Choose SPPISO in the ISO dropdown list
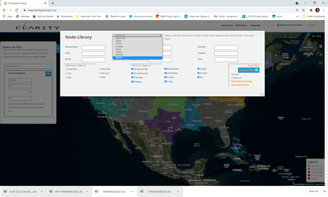The height and width of the screenshot is (197, 328). 137,55
